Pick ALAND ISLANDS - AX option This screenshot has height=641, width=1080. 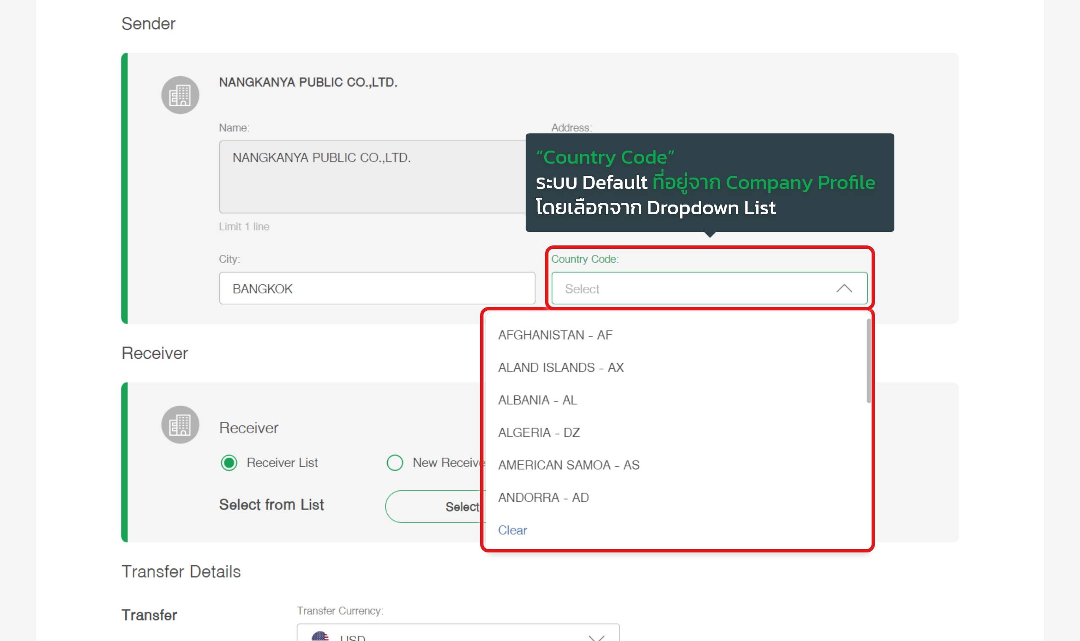click(561, 368)
